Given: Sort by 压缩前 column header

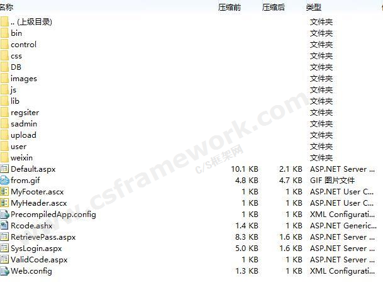Looking at the screenshot, I should [x=230, y=8].
